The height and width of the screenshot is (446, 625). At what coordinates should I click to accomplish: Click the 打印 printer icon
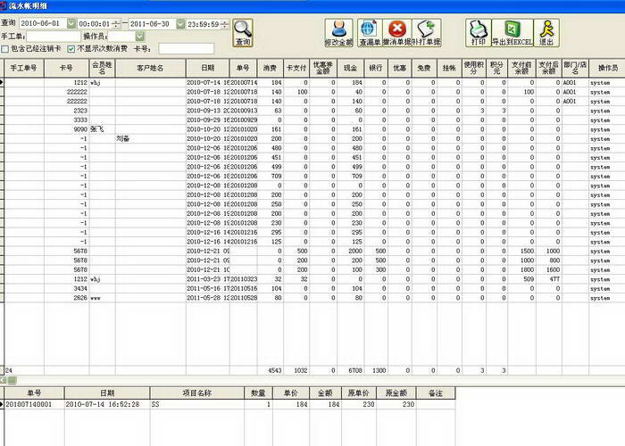point(479,33)
